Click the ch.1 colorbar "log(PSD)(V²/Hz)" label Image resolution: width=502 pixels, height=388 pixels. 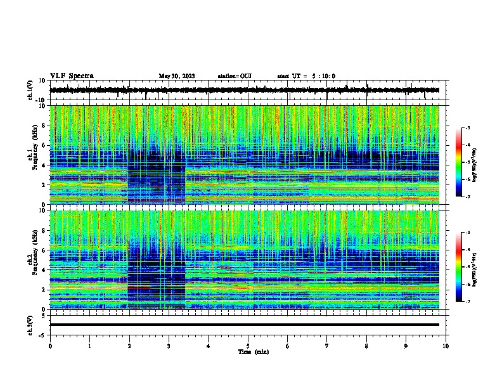475,165
